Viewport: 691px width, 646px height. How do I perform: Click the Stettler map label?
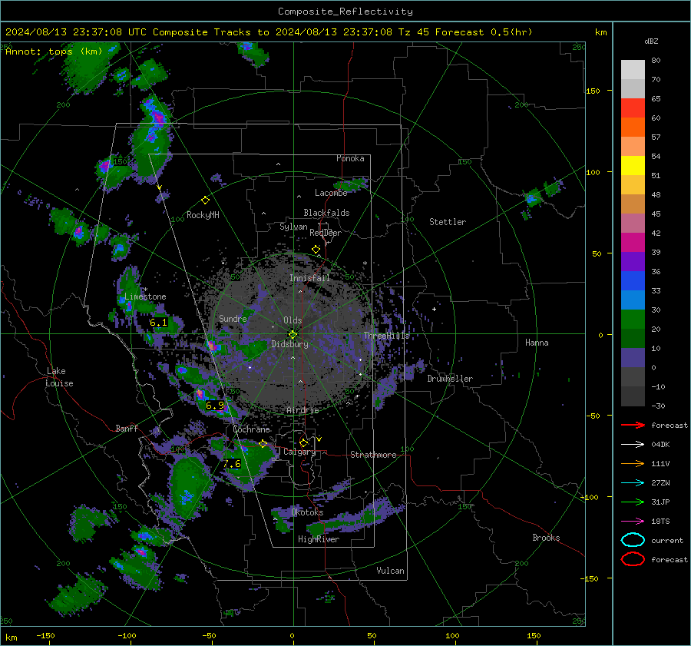(x=448, y=222)
